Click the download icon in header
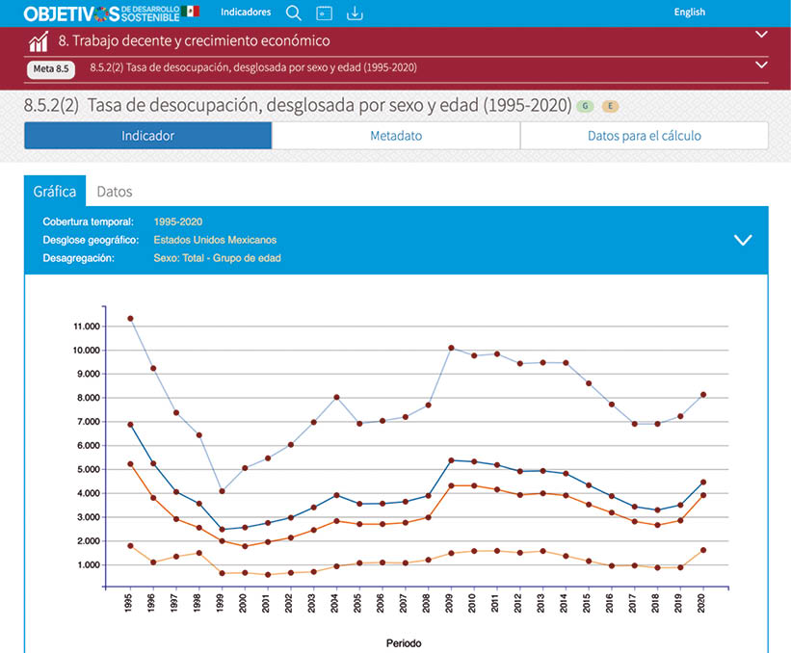791x653 pixels. click(355, 13)
